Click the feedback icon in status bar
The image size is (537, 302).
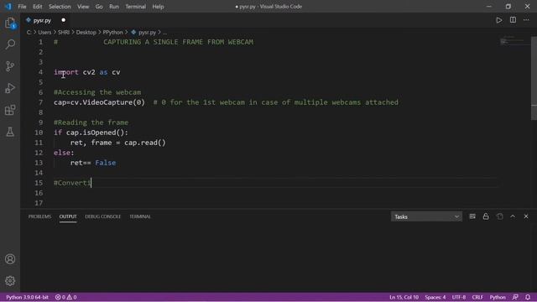(515, 297)
